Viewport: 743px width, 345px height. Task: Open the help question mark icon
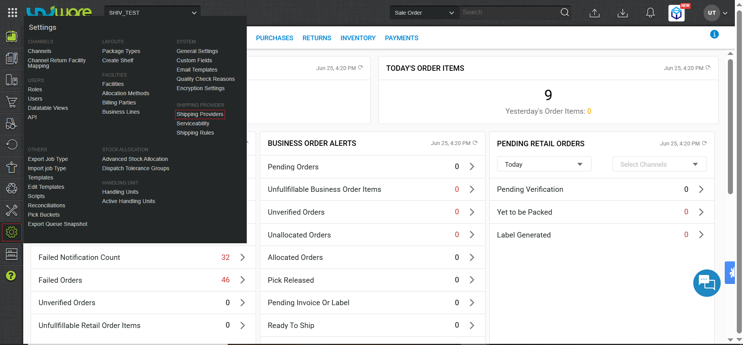pos(11,276)
